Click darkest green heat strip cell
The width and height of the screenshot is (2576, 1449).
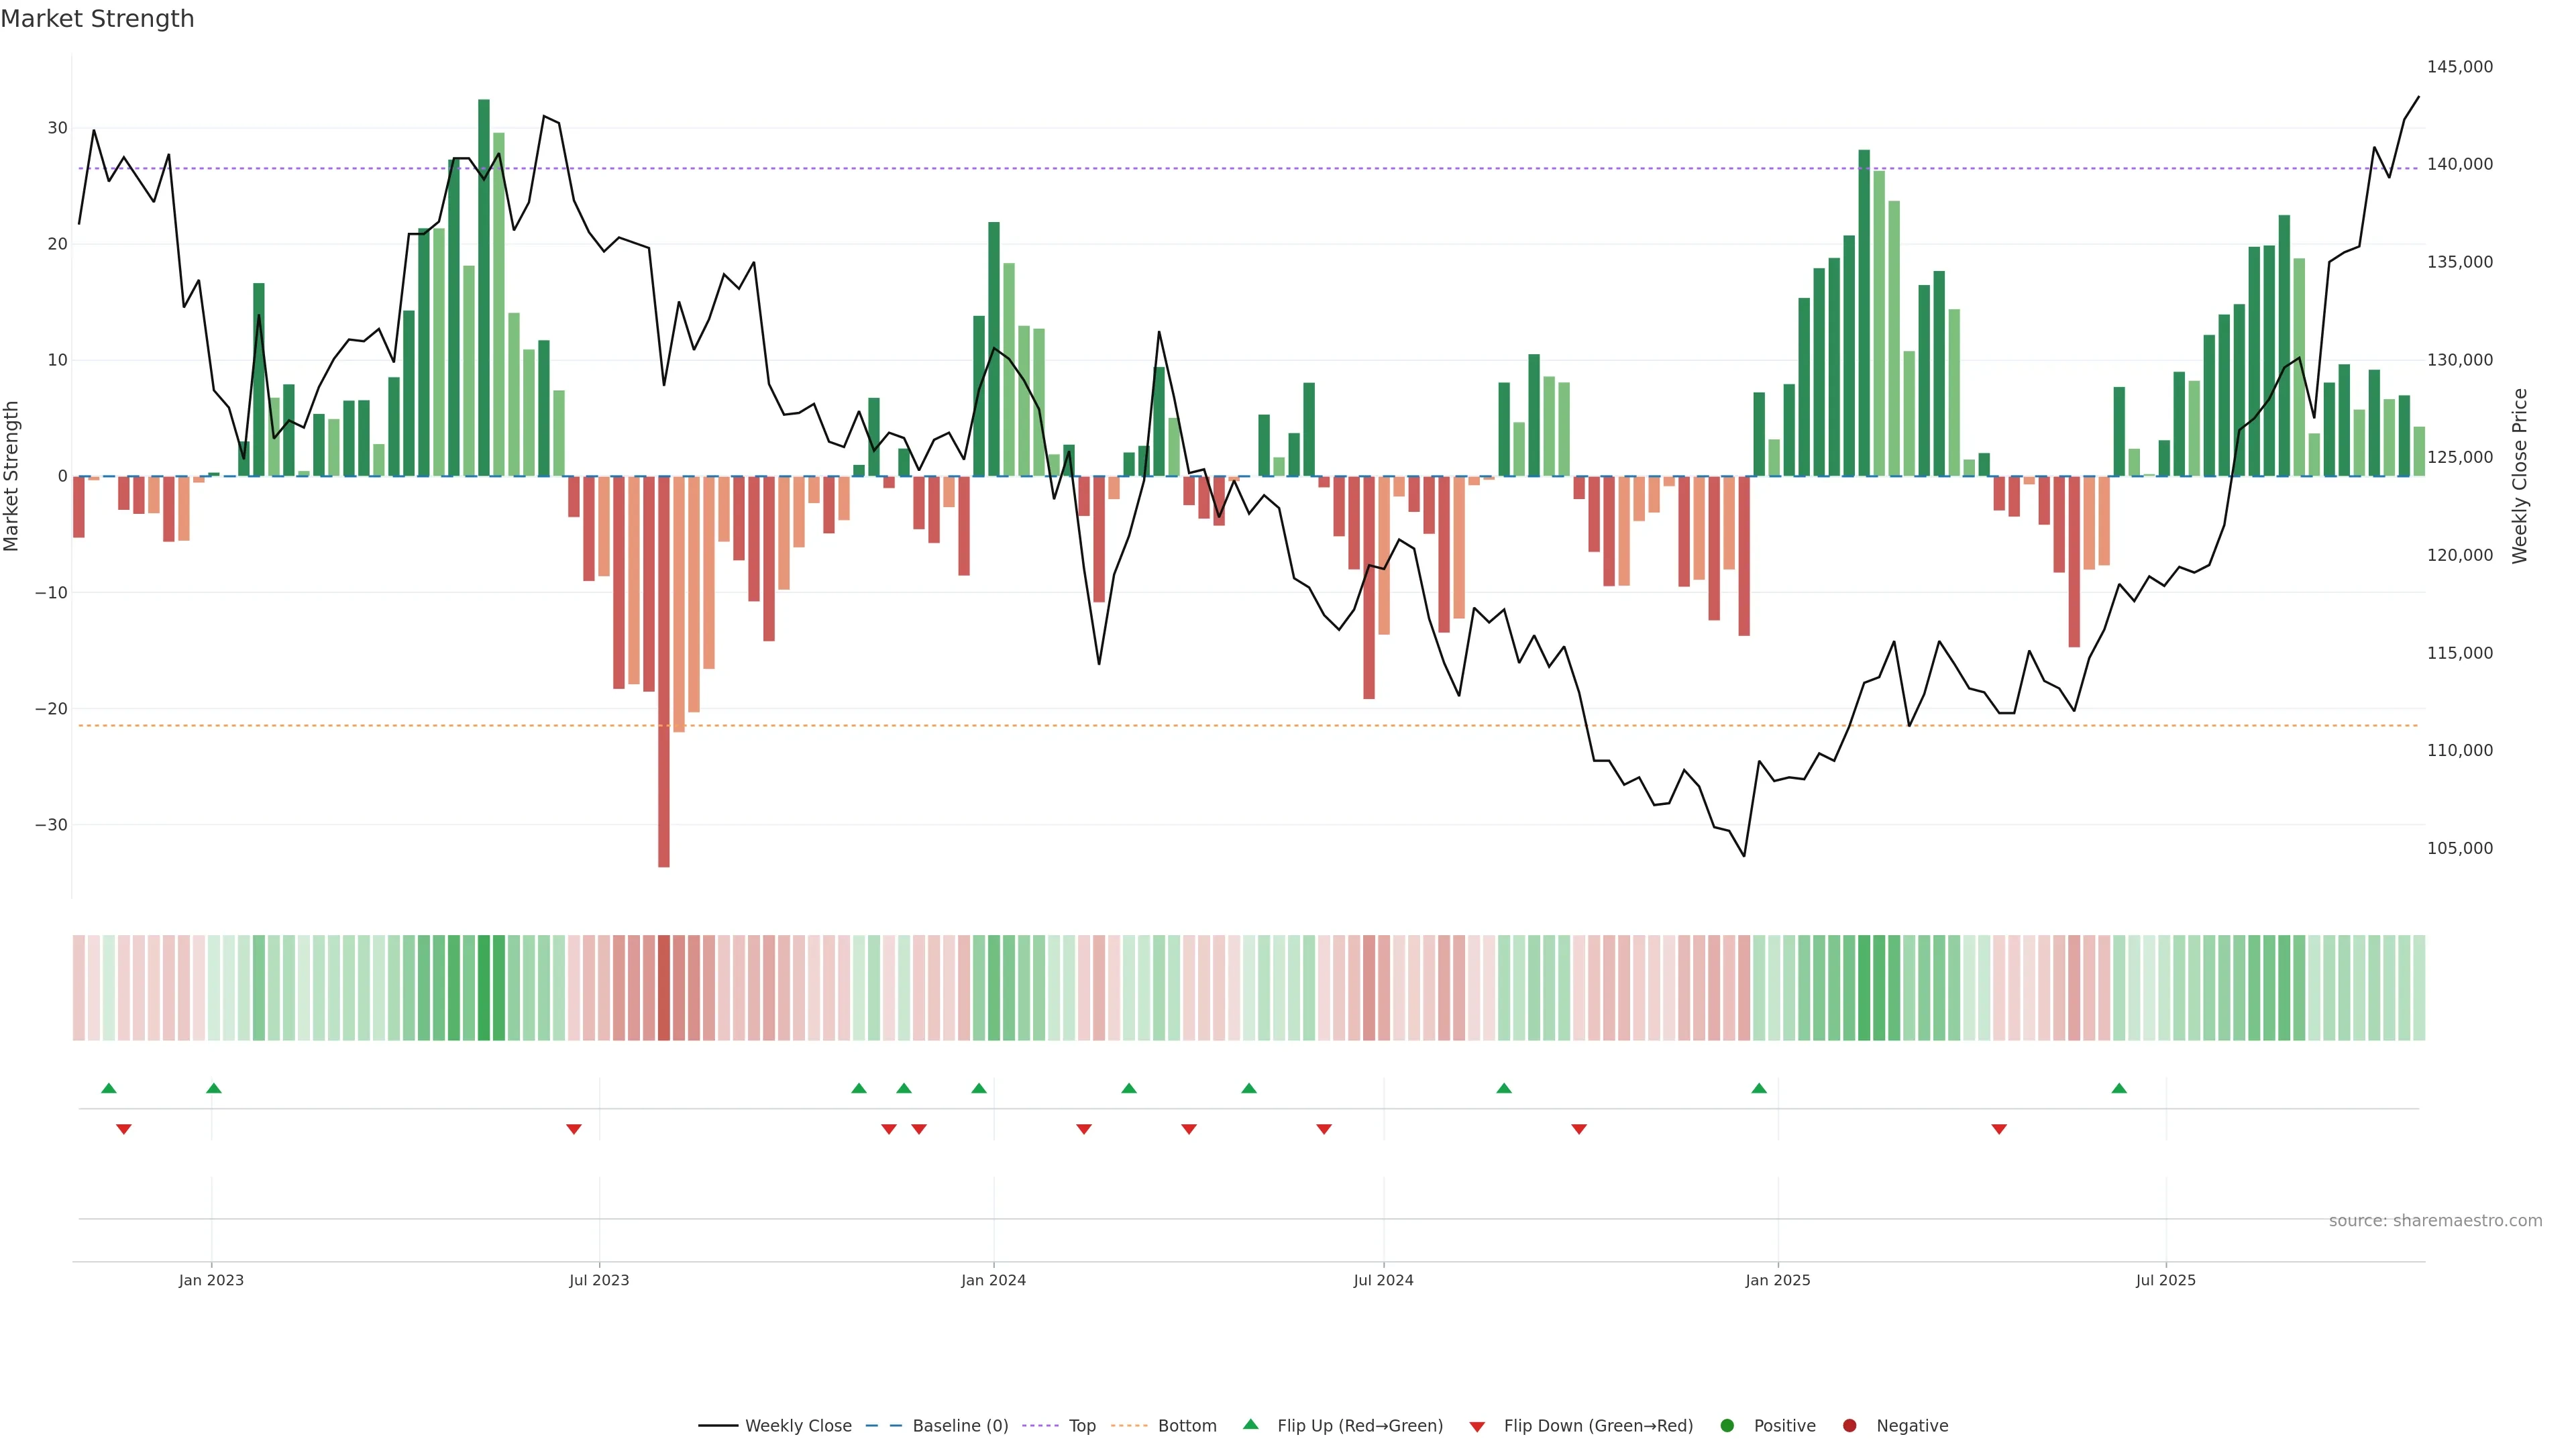click(484, 988)
